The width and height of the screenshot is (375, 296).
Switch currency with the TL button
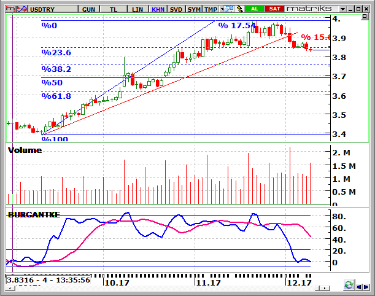114,9
